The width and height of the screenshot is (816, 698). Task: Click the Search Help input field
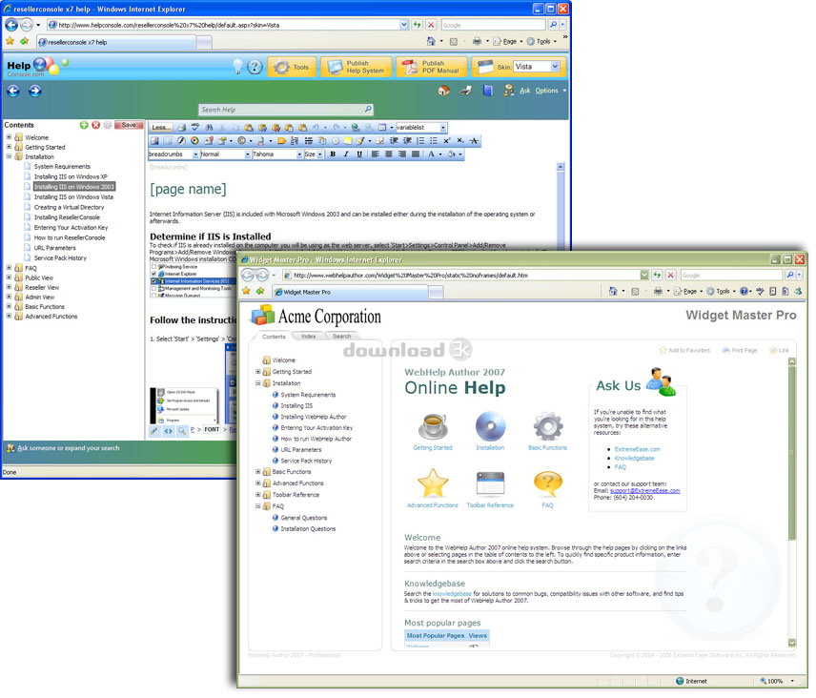coord(285,110)
